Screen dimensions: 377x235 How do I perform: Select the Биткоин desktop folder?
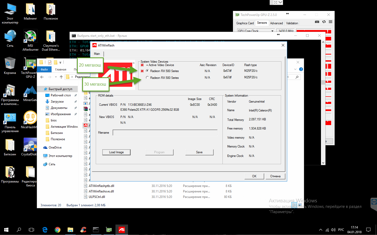click(x=10, y=147)
